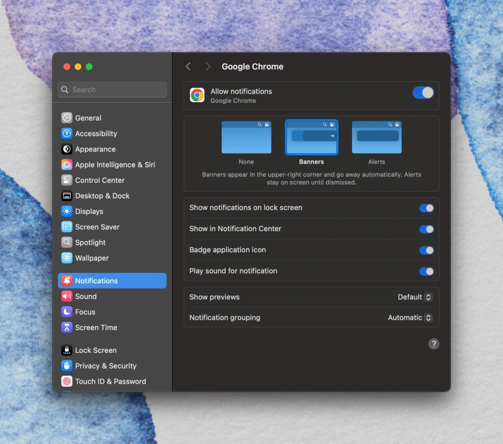
Task: Click the help question mark button
Action: click(433, 344)
